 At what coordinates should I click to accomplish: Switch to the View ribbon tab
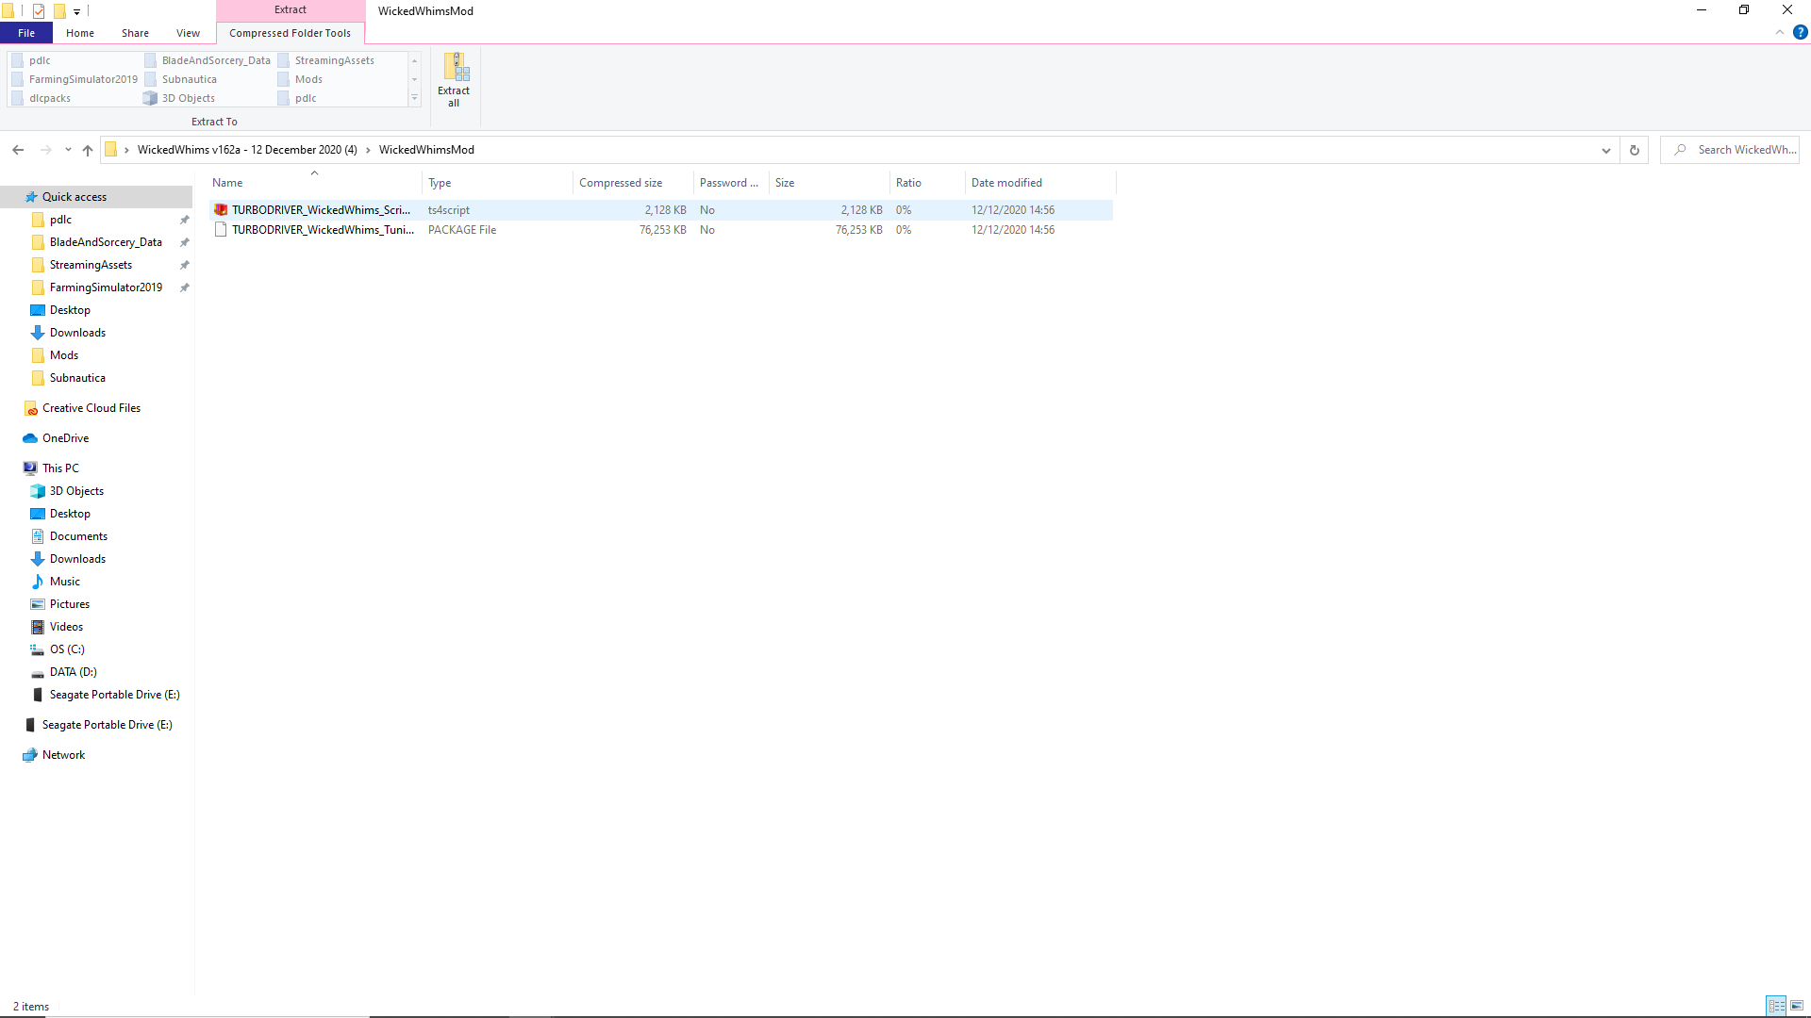[x=188, y=33]
